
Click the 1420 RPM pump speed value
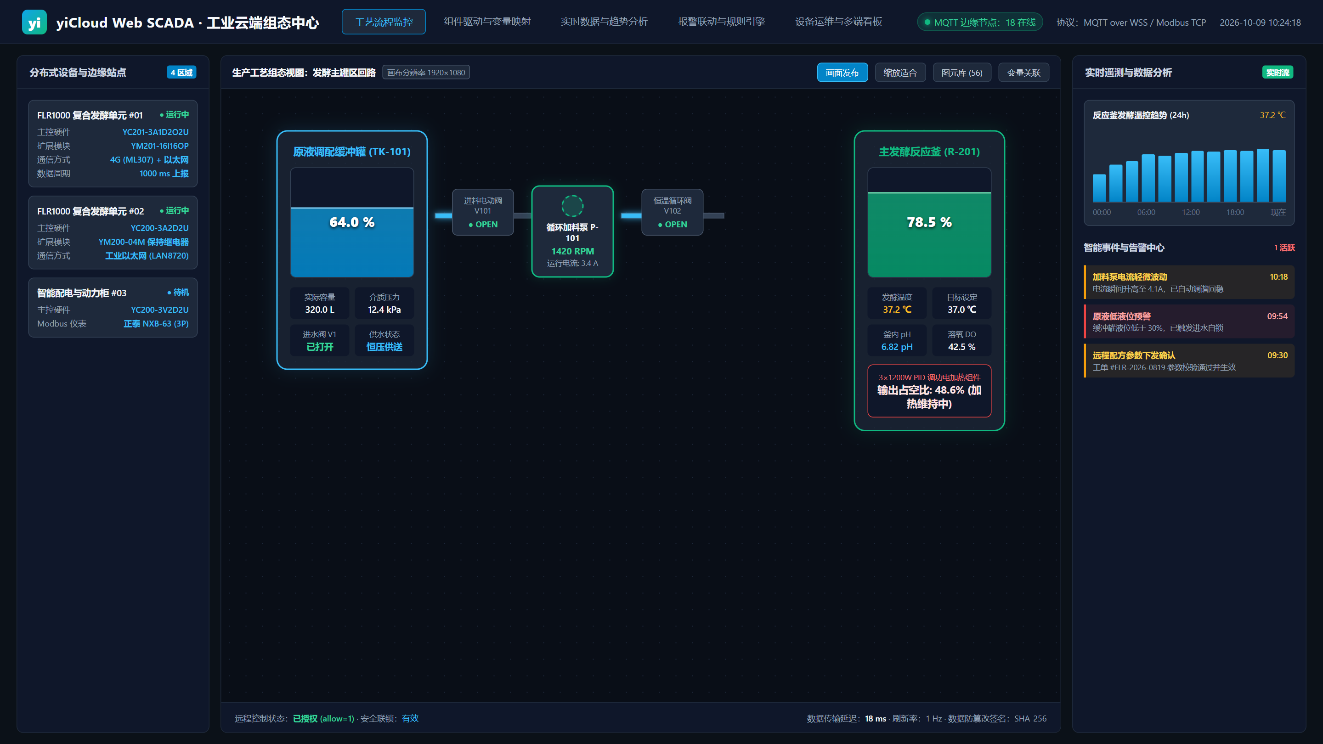click(x=572, y=251)
